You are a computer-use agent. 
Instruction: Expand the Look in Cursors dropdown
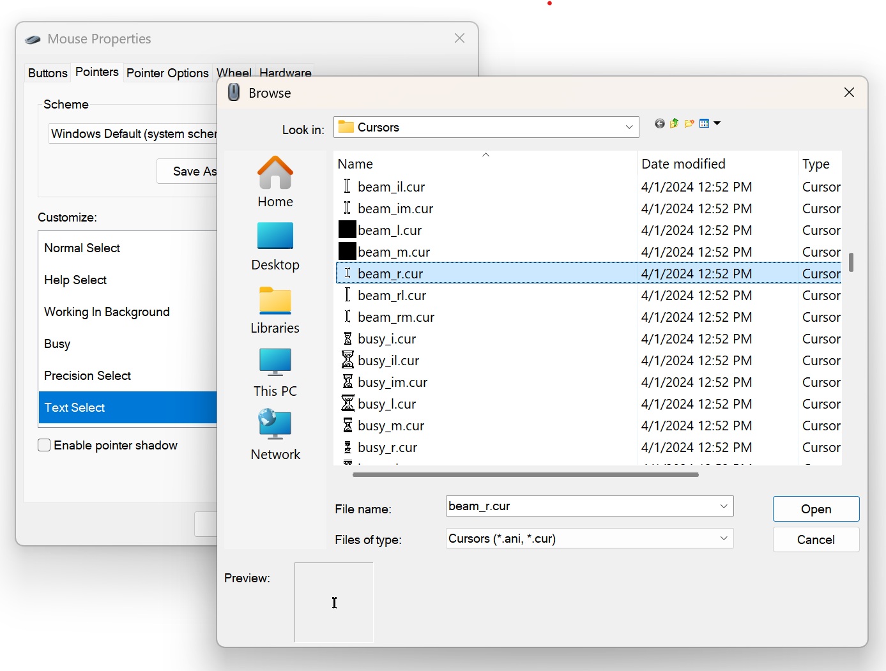[x=629, y=127]
